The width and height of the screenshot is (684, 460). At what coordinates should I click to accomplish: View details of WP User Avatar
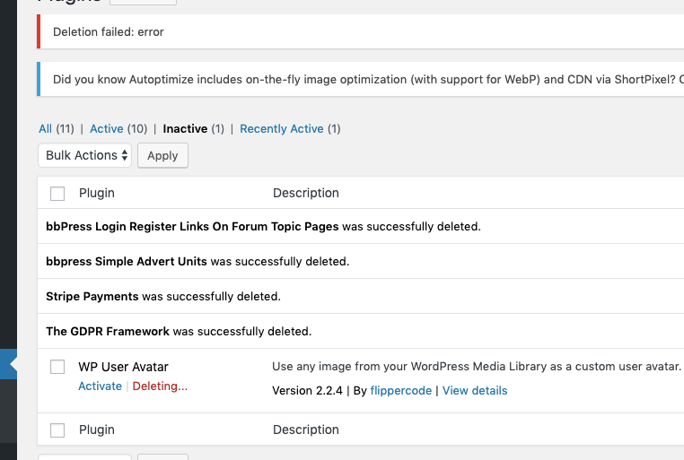[x=475, y=391]
